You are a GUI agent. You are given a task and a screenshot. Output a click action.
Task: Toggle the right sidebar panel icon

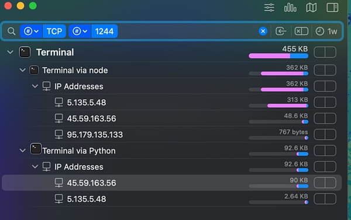coord(332,8)
